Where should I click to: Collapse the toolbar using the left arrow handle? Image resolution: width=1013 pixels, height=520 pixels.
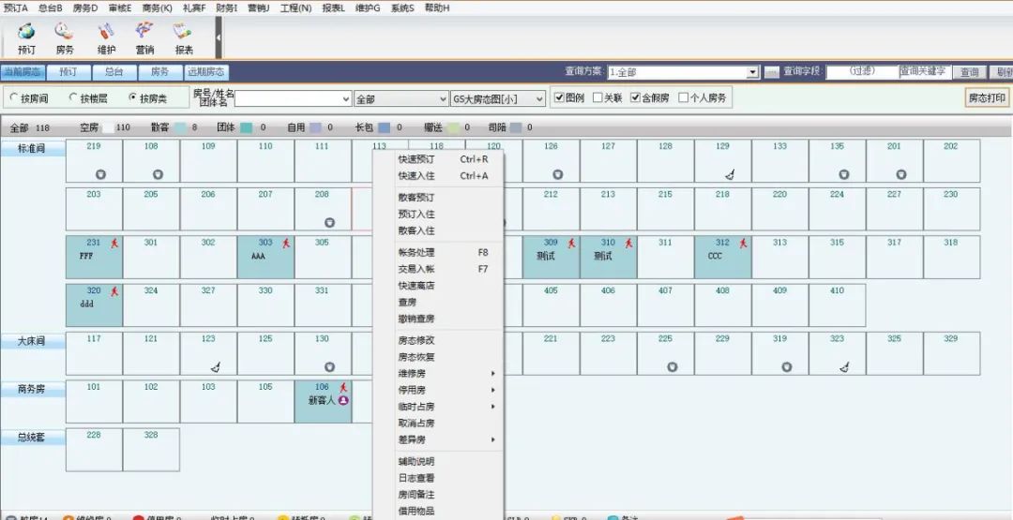219,37
